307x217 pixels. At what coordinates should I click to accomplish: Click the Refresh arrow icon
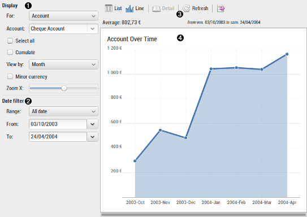pyautogui.click(x=187, y=8)
